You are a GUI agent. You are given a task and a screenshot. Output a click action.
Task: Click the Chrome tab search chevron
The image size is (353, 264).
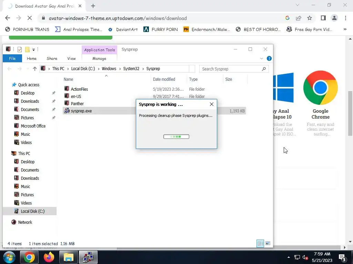tap(297, 5)
